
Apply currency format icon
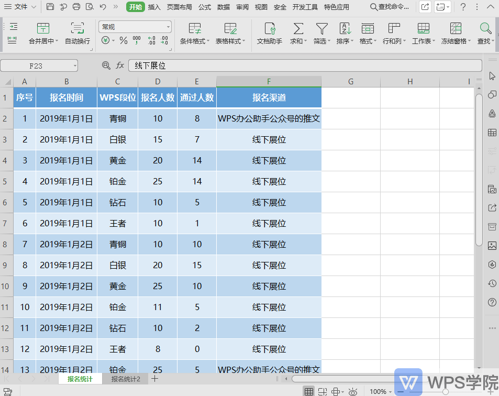(106, 40)
